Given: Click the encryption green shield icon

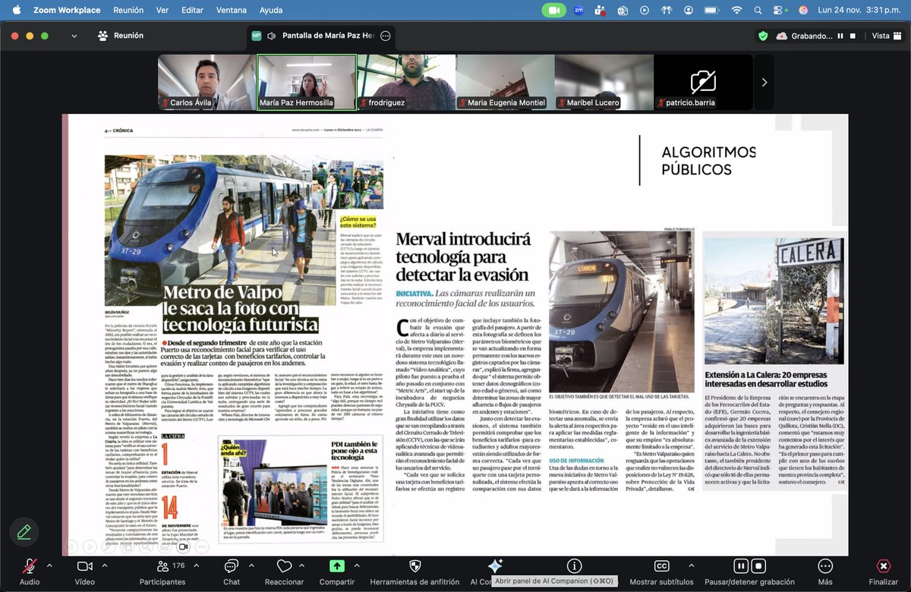Looking at the screenshot, I should tap(763, 36).
